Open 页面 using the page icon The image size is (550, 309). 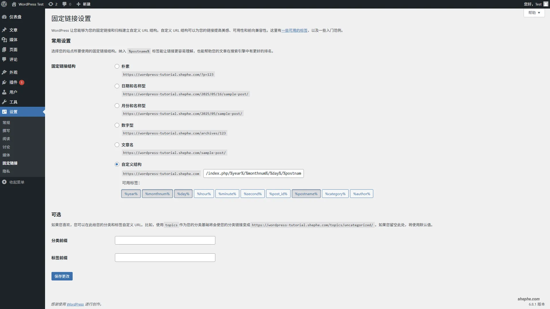pyautogui.click(x=5, y=50)
